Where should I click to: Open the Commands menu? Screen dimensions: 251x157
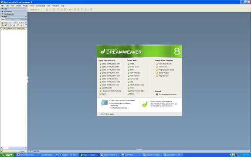(x=41, y=6)
